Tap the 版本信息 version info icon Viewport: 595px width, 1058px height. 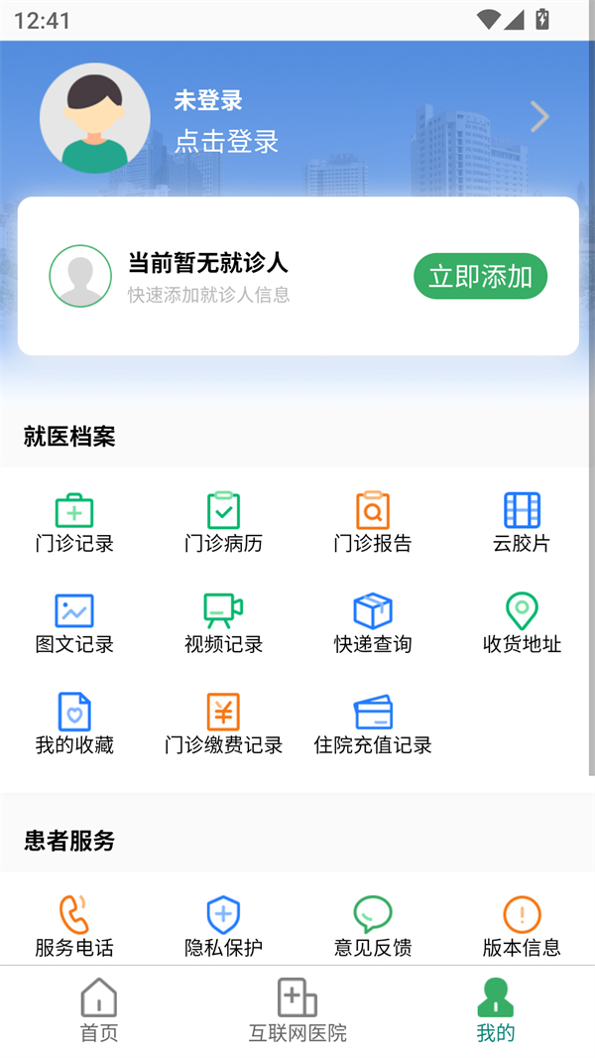coord(522,914)
